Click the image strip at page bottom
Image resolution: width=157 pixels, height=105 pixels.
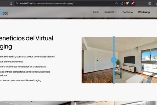(78, 103)
